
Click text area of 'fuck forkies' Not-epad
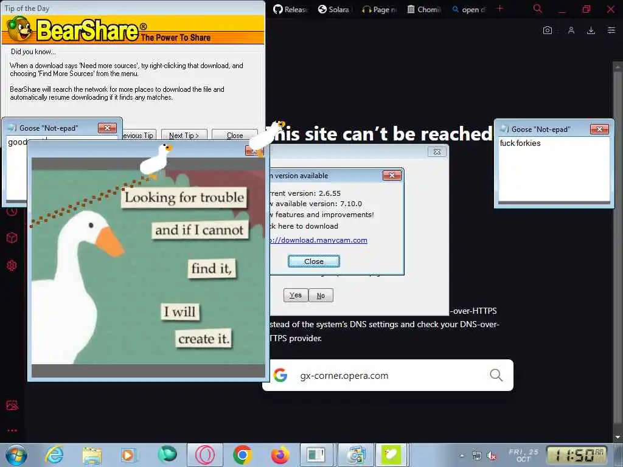point(554,169)
